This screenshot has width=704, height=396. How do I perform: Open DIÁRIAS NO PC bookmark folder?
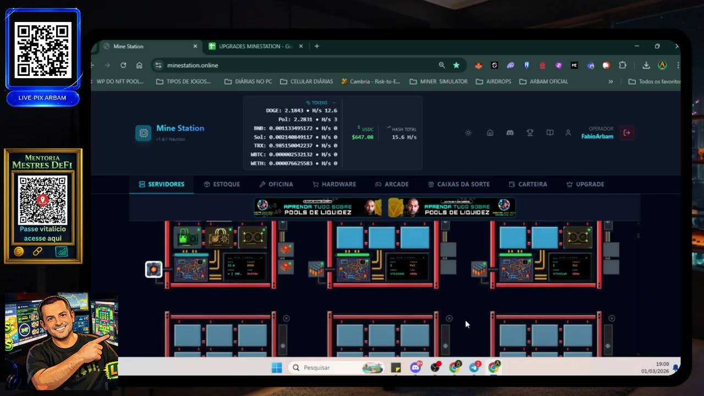coord(248,81)
